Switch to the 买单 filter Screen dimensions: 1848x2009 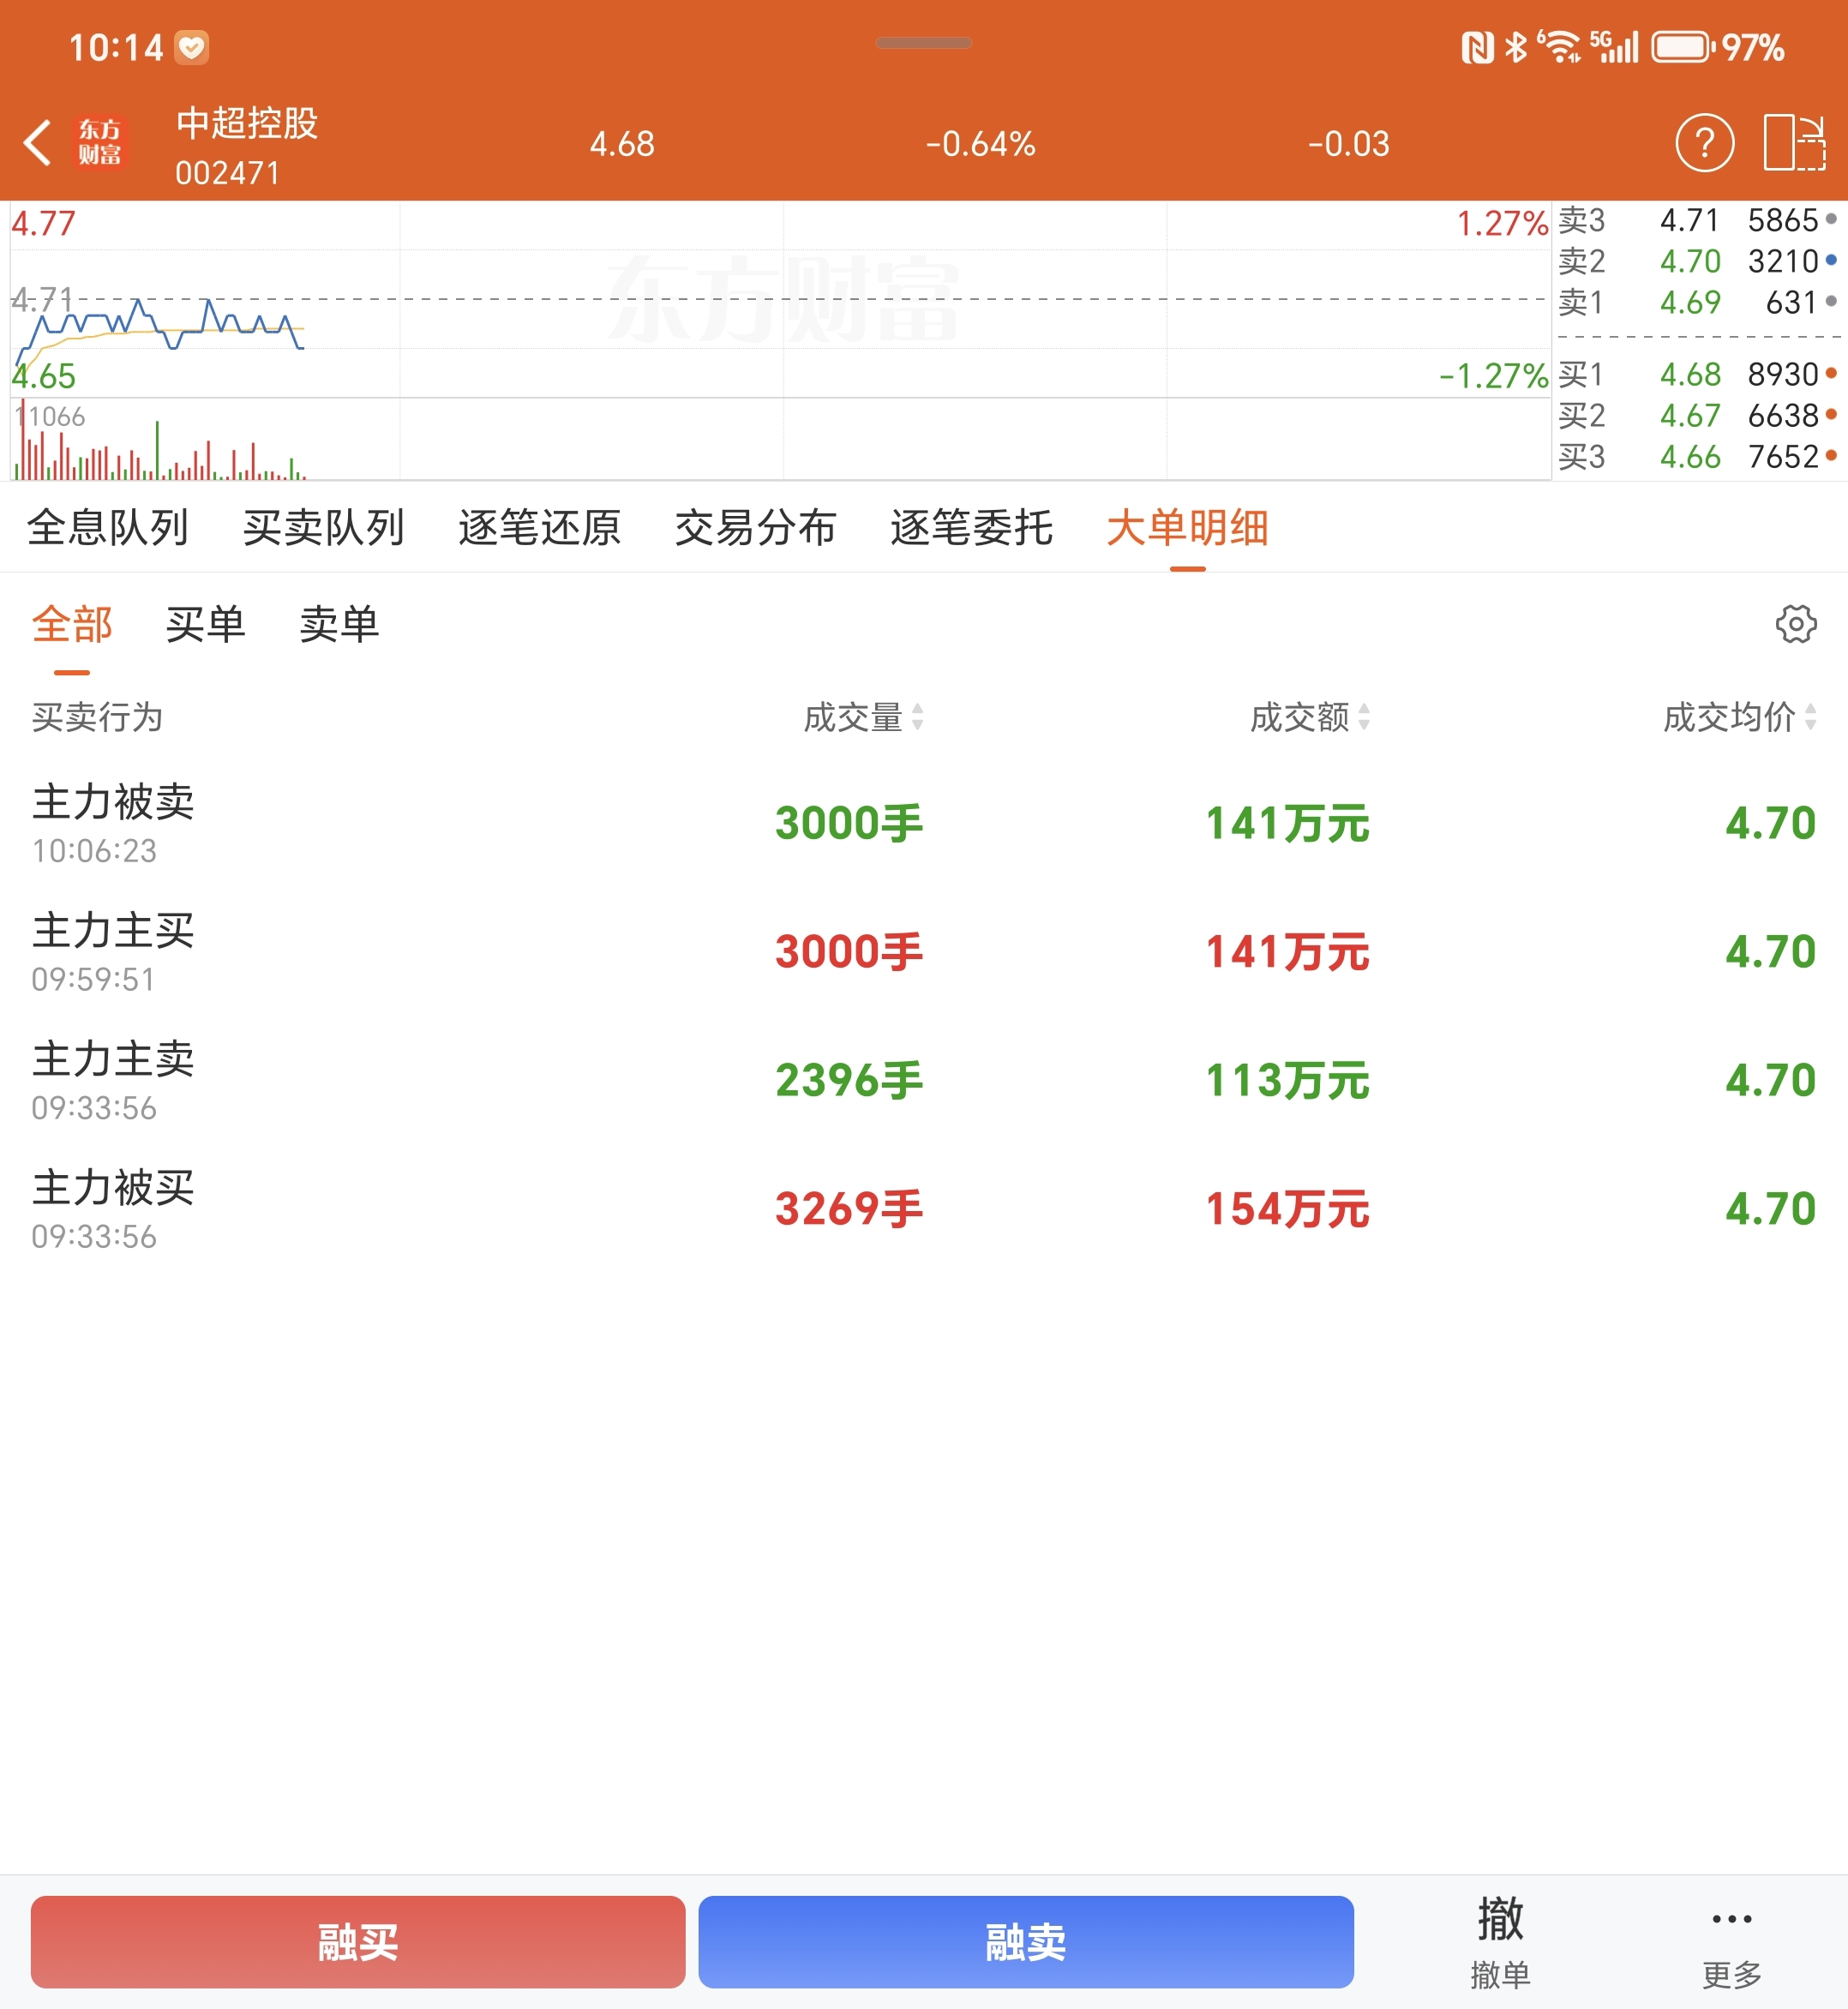(x=205, y=625)
